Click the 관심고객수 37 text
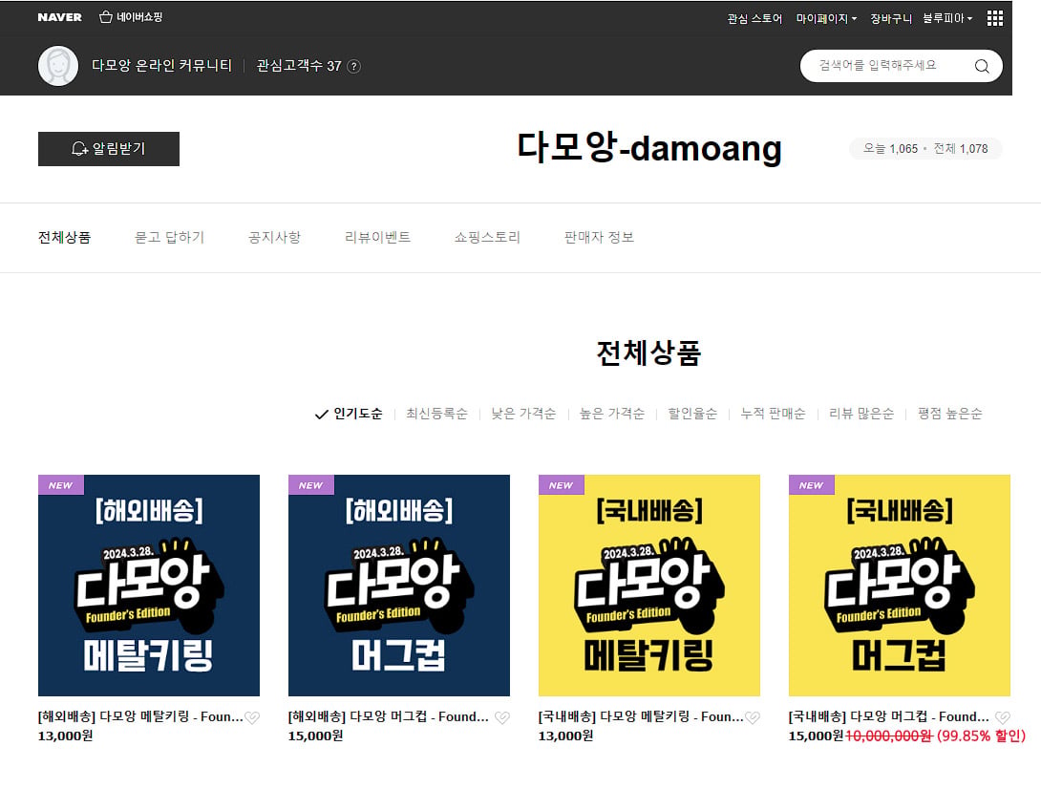Screen dimensions: 1041x789 click(x=299, y=66)
